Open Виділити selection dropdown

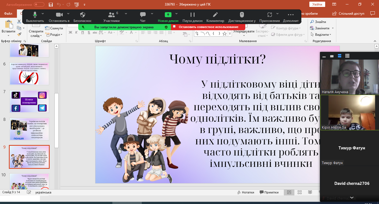tap(321, 35)
